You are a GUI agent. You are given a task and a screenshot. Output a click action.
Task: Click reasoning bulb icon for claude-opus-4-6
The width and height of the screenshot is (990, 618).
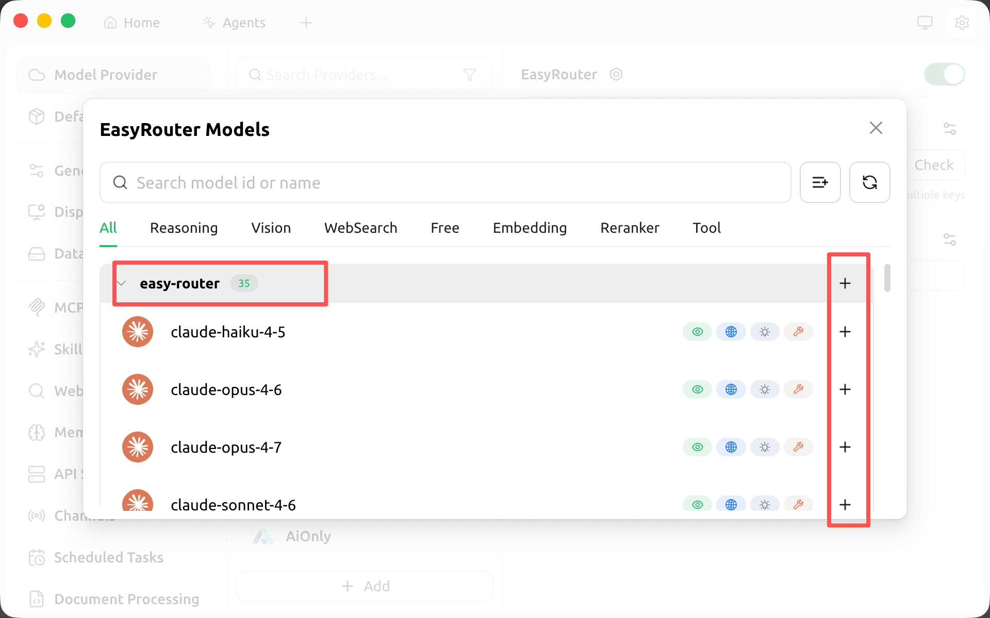pyautogui.click(x=765, y=389)
